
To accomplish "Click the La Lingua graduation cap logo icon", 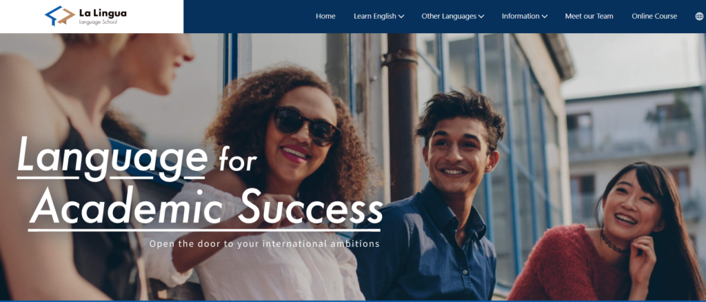I will click(x=60, y=16).
